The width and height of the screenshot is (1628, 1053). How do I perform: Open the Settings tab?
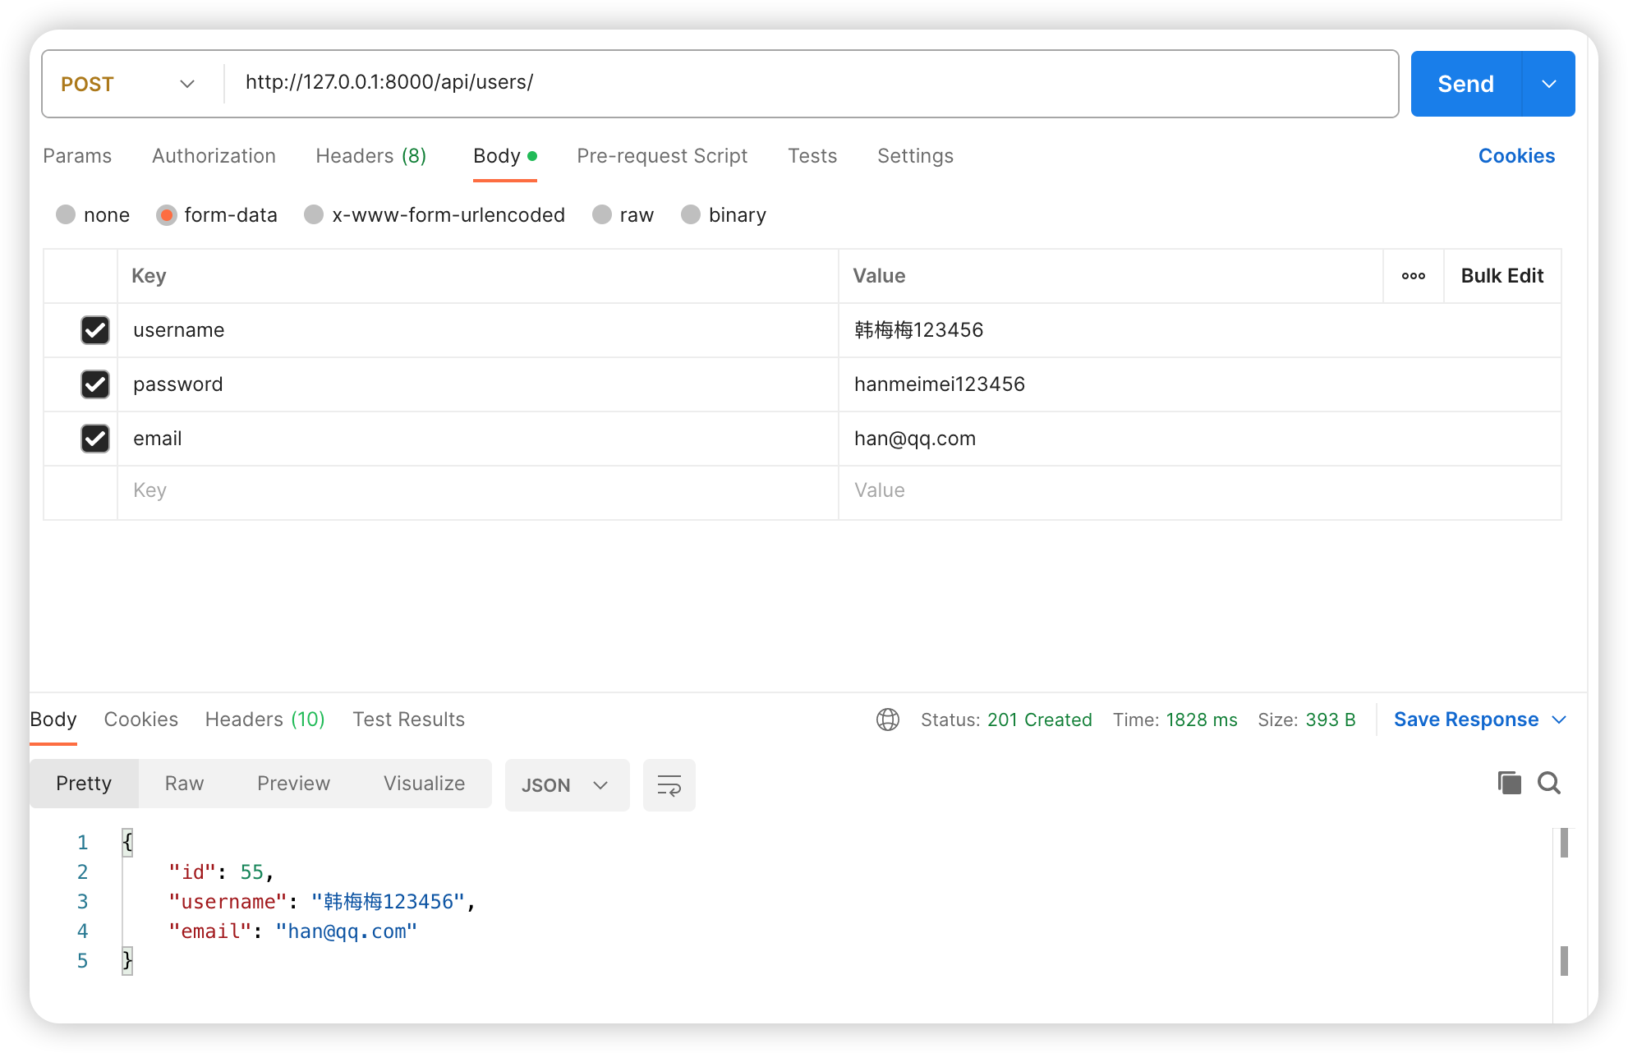[915, 156]
